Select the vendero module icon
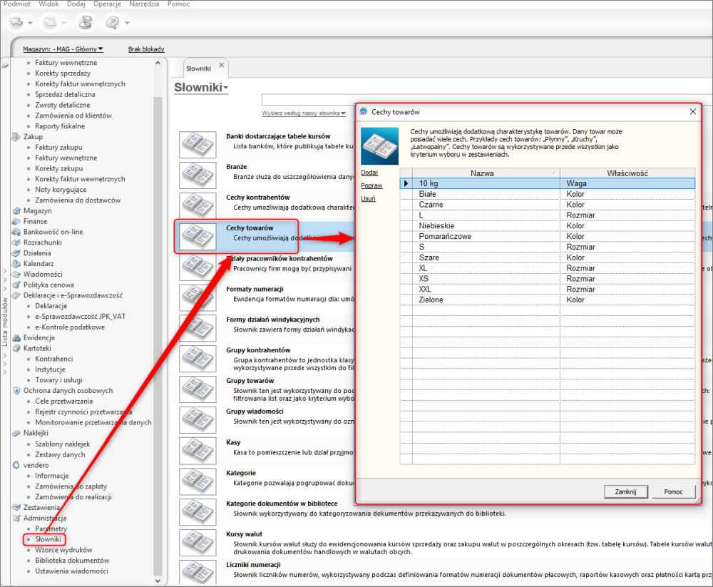The image size is (713, 587). [16, 465]
